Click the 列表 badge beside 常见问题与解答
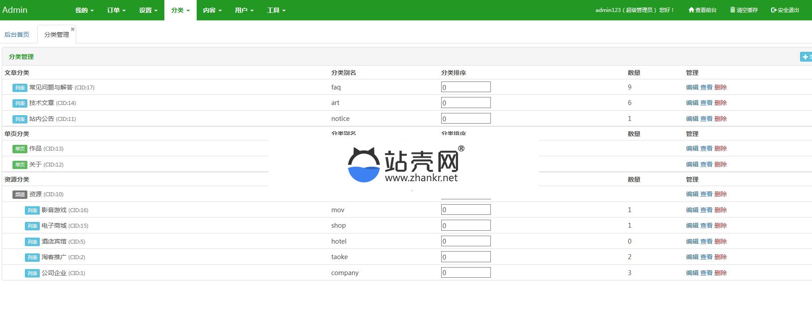The width and height of the screenshot is (812, 330). tap(20, 88)
